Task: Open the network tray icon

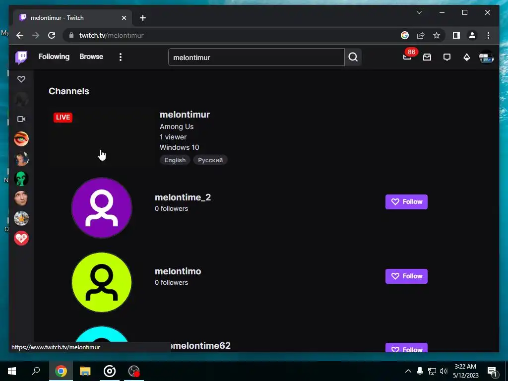Action: (x=432, y=371)
